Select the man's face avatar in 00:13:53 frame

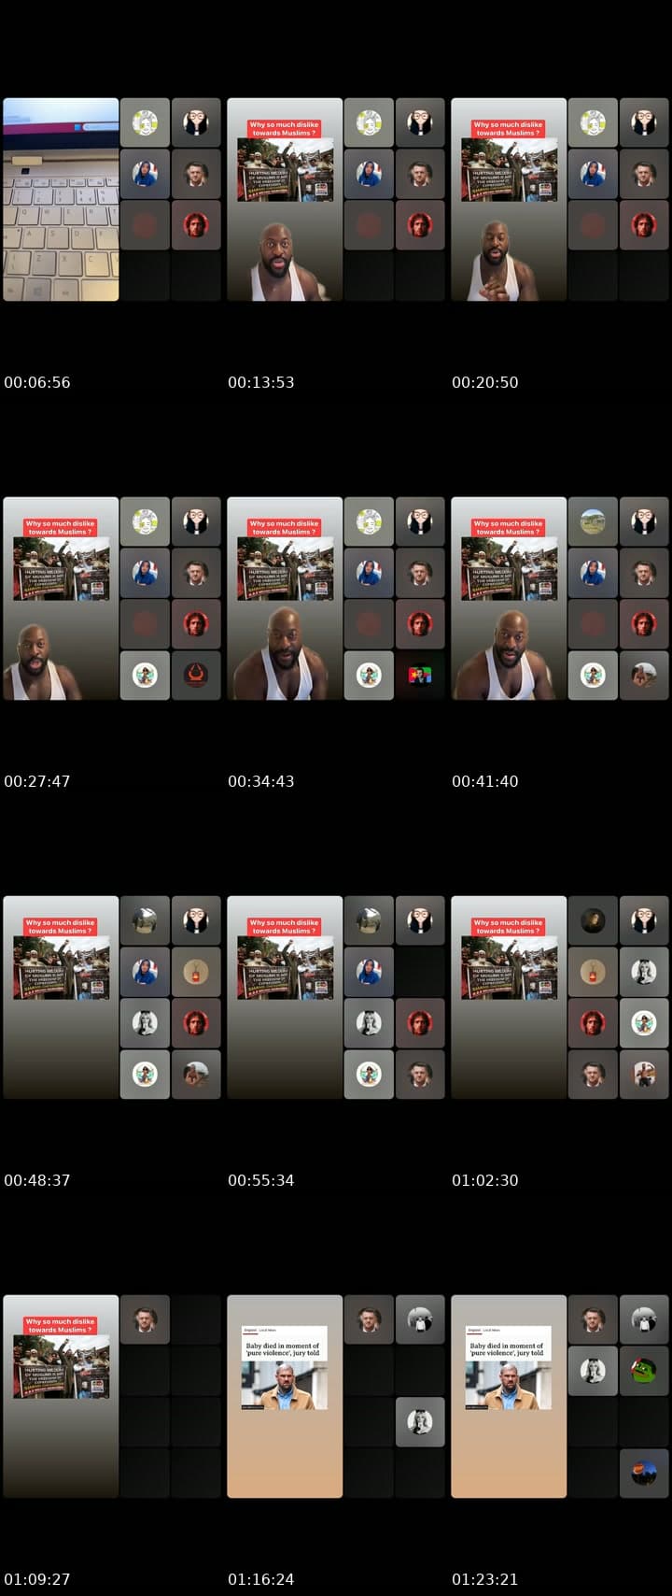coord(420,174)
